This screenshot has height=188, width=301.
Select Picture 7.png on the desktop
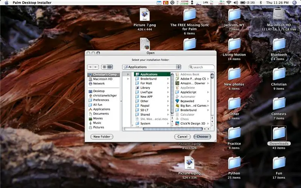[x=145, y=14]
